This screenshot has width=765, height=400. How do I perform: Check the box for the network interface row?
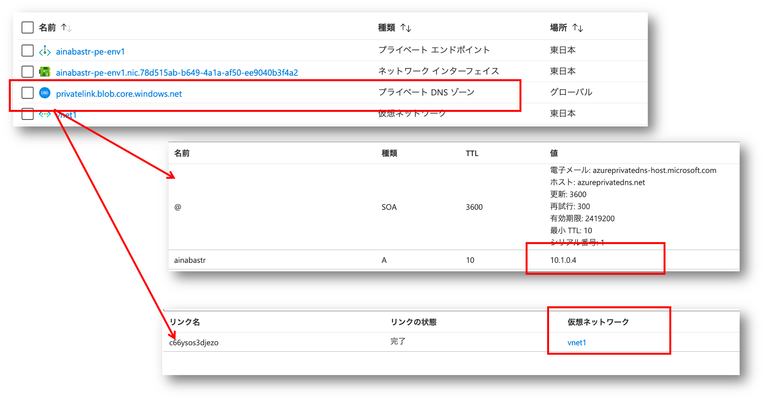28,72
